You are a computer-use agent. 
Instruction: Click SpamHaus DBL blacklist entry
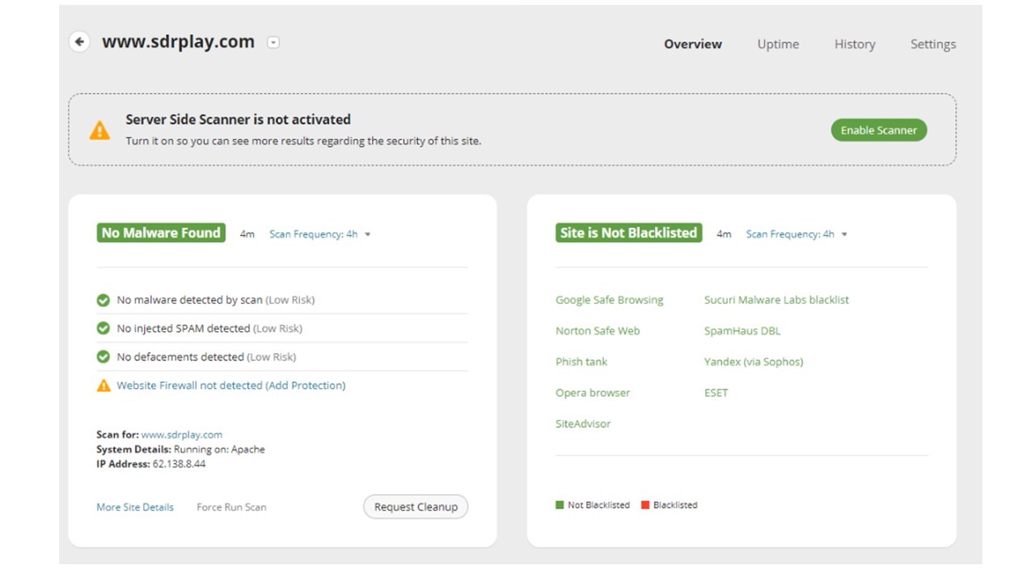point(742,331)
